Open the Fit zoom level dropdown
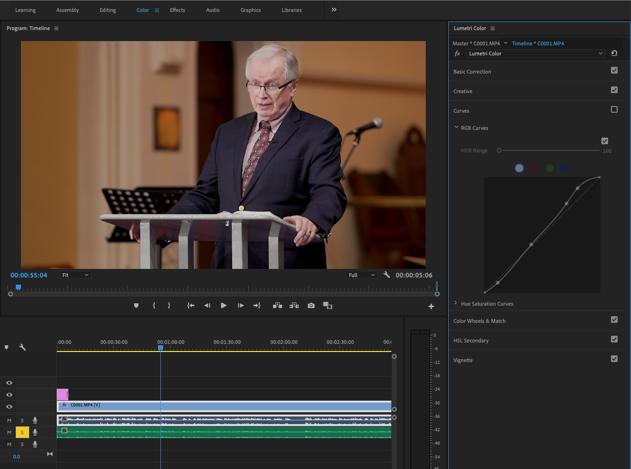 click(x=75, y=275)
